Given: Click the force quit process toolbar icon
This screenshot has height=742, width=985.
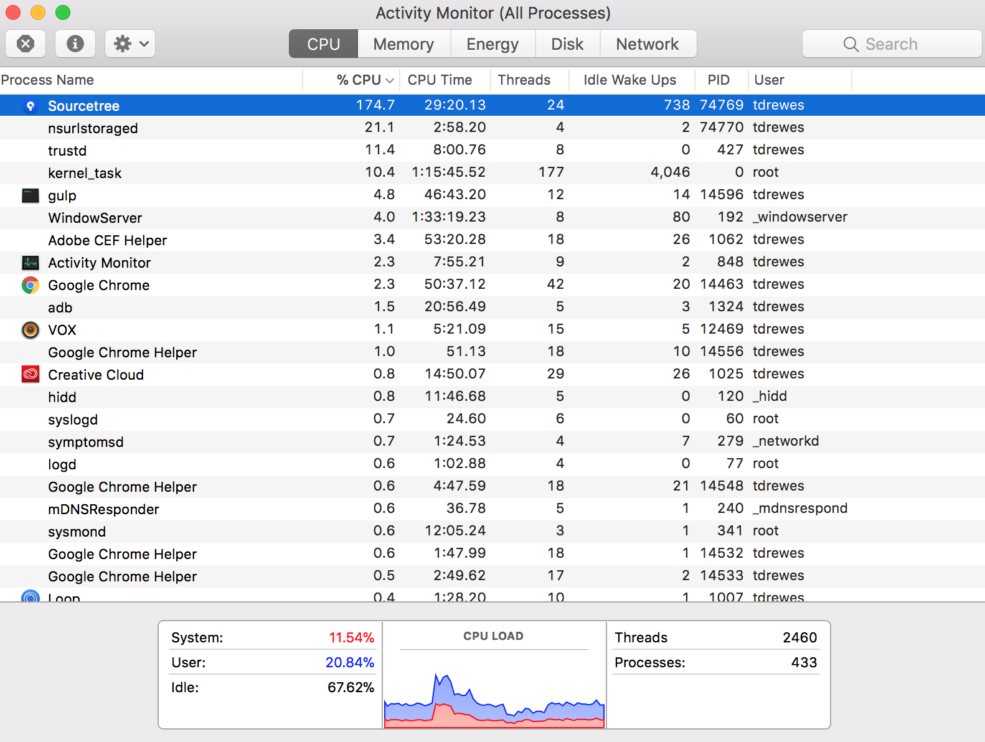Looking at the screenshot, I should click(26, 44).
